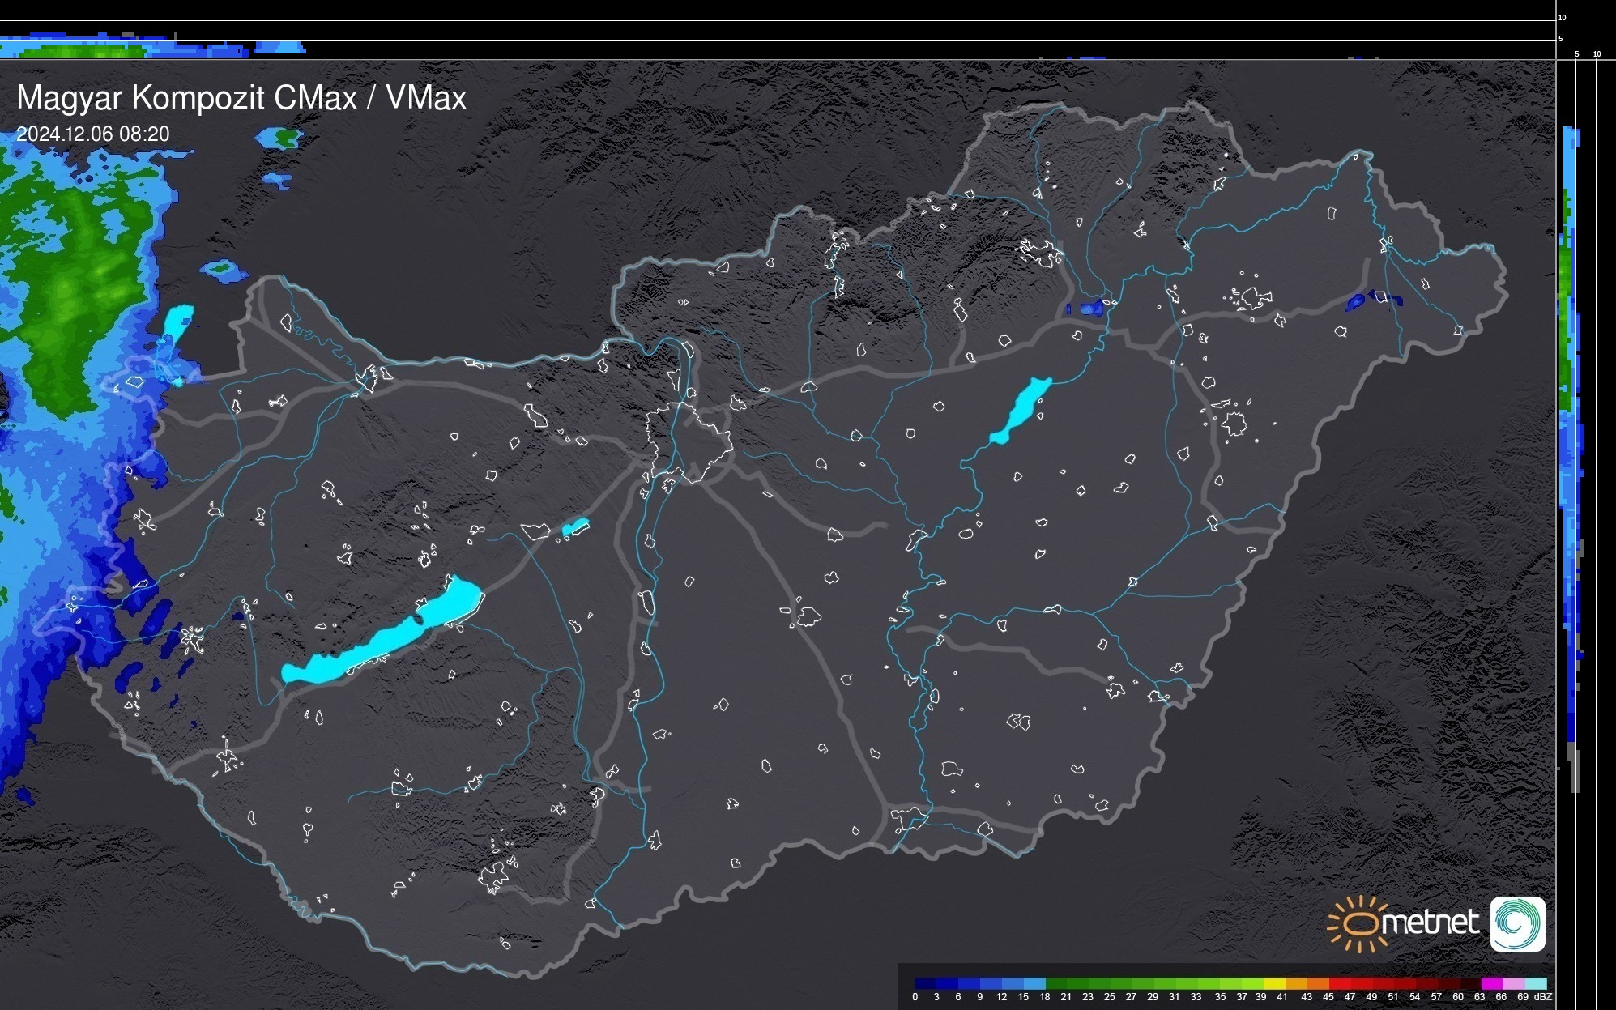This screenshot has height=1010, width=1616.
Task: Click the magenta 63 dBZ swatch
Action: pyautogui.click(x=1490, y=984)
